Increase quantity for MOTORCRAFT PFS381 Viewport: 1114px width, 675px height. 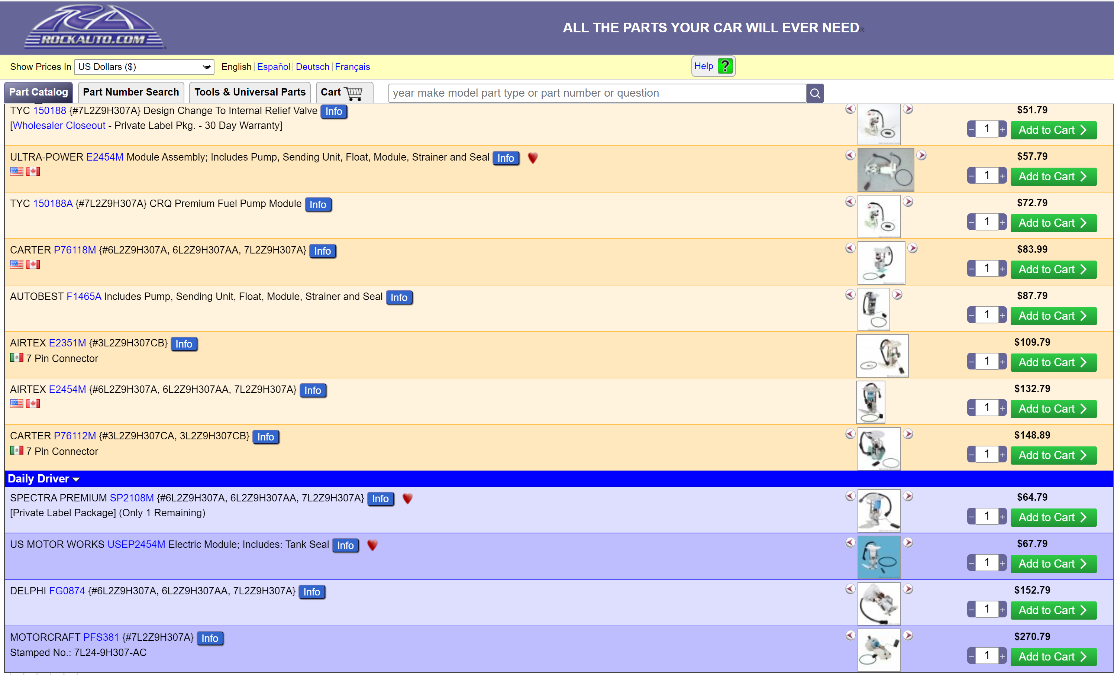(x=1002, y=656)
